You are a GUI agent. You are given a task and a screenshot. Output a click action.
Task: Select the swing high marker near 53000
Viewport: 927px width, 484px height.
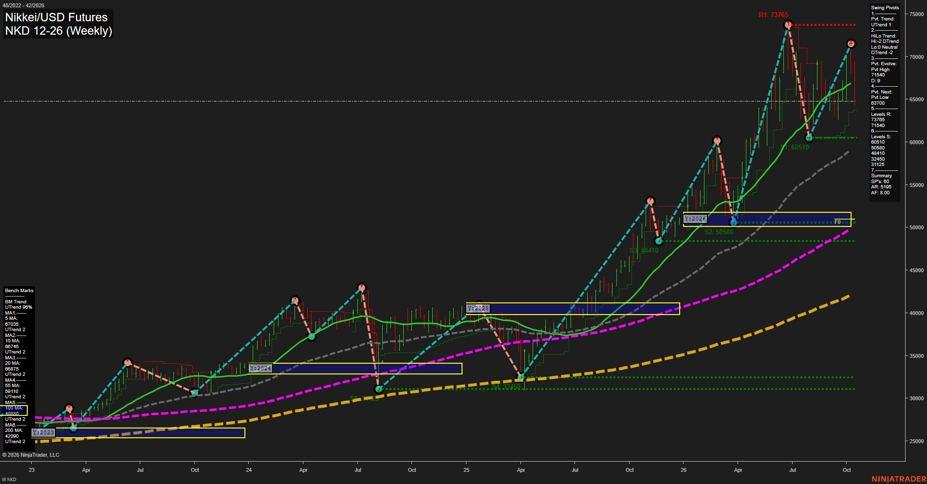(650, 201)
